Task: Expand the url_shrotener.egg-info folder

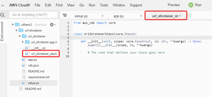Action: point(23,42)
